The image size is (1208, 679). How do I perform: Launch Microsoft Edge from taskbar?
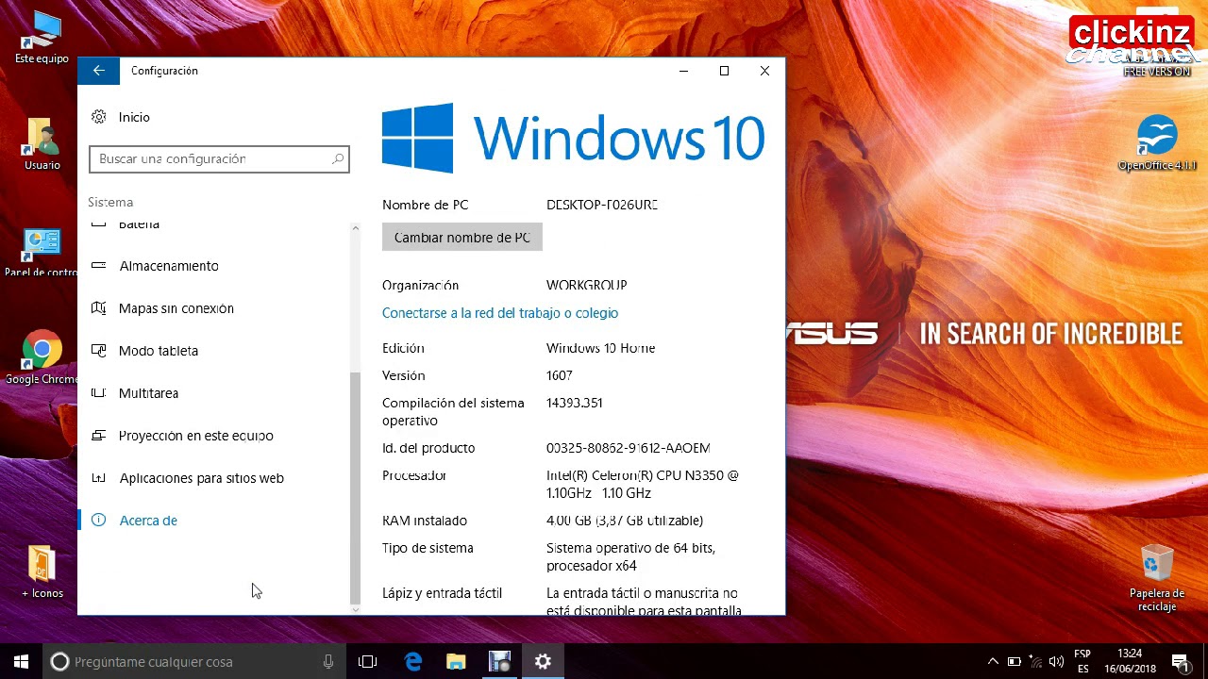click(413, 662)
